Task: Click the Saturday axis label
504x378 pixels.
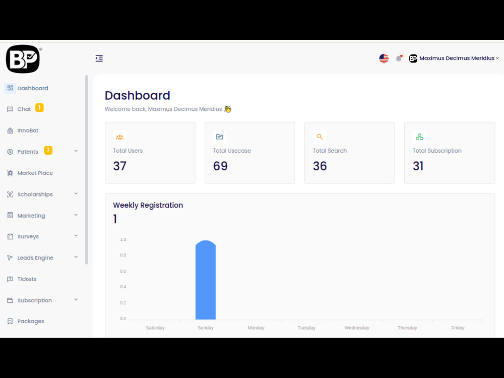Action: pos(155,328)
